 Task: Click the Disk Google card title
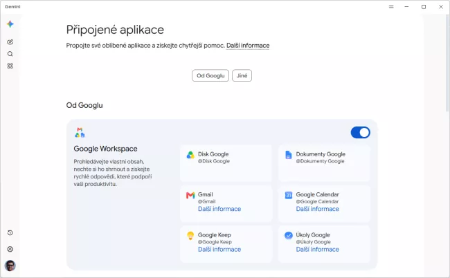click(213, 154)
